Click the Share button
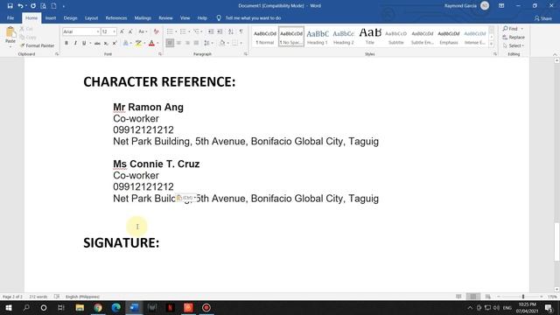Viewport: 560px width, 315px height. 542,18
